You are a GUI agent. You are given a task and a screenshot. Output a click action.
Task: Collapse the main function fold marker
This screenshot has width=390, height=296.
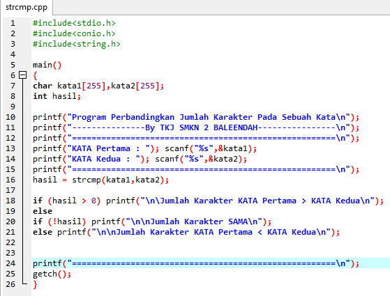pos(22,75)
